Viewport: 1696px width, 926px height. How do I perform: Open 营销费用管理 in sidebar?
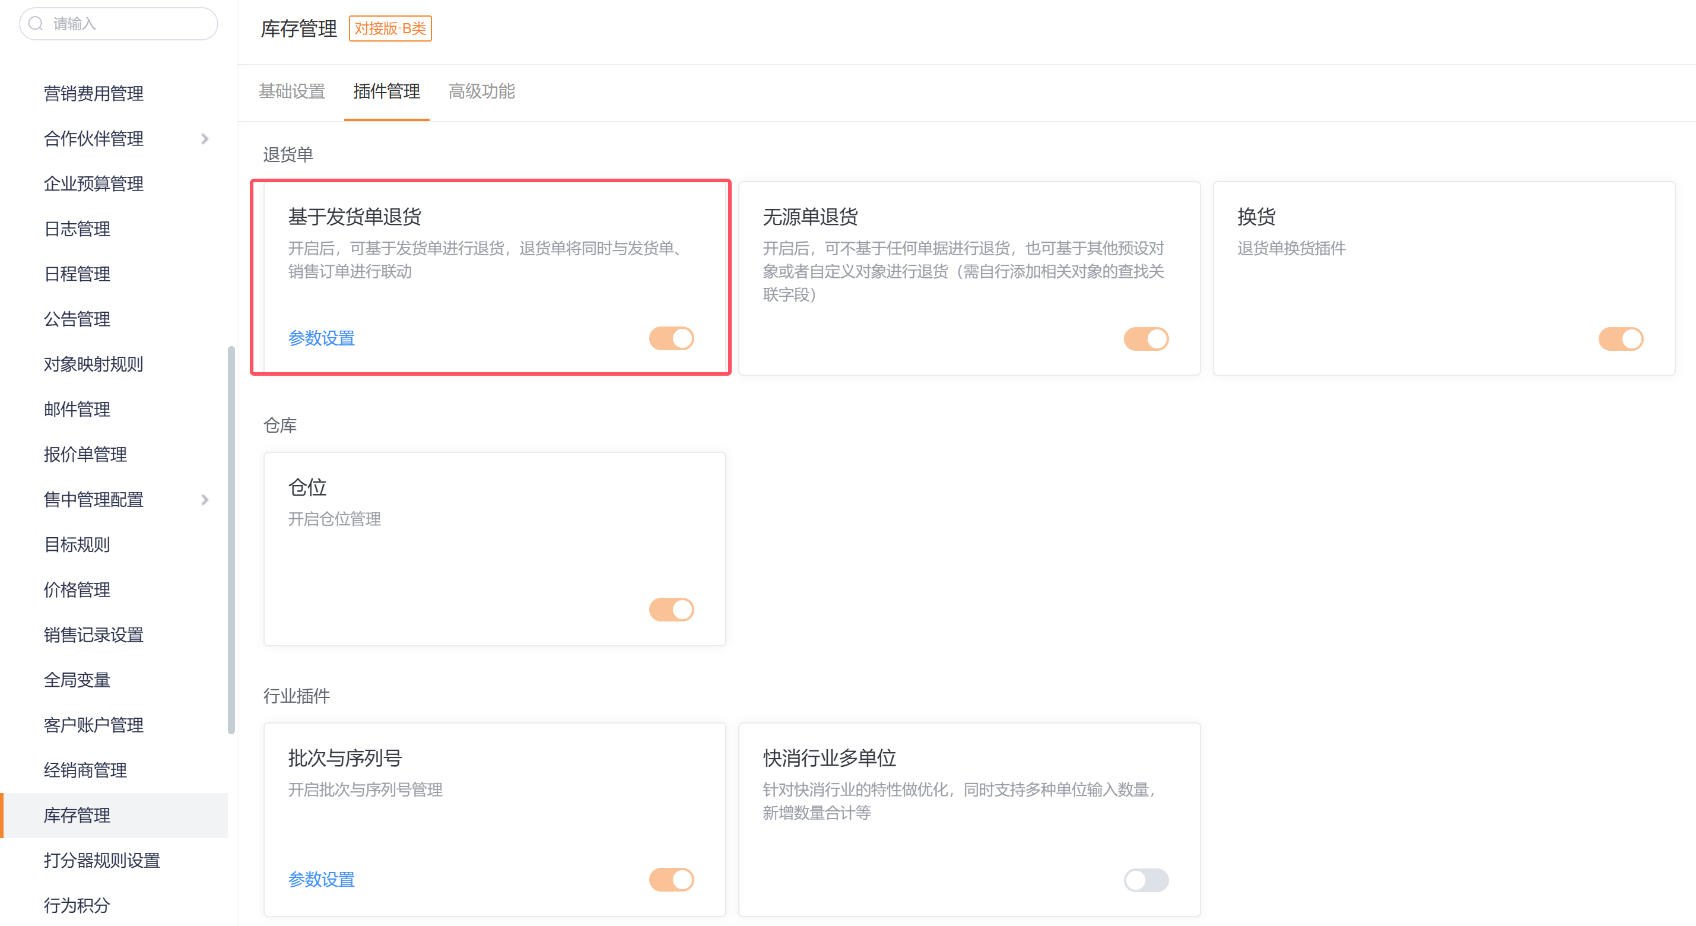click(x=94, y=94)
